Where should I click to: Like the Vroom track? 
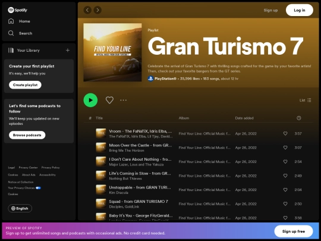(285, 133)
